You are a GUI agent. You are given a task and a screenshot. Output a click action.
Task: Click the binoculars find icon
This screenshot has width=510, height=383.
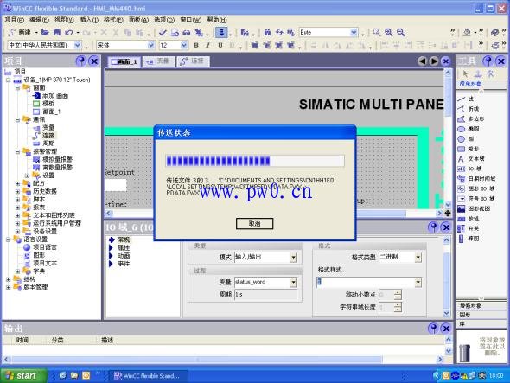[267, 32]
